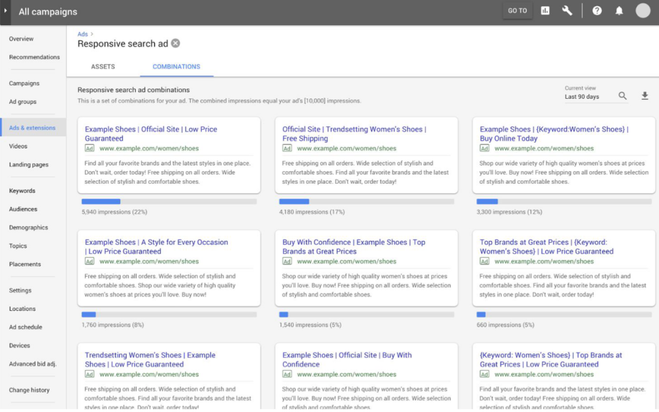Close the Responsive search ad filter
This screenshot has height=412, width=659.
(176, 43)
